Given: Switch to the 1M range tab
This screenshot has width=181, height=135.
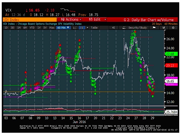Looking at the screenshot, I should [x=19, y=28].
